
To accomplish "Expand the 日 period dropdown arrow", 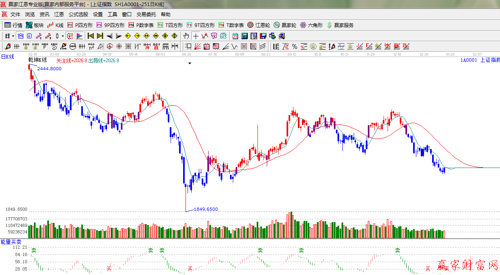I will click(x=13, y=36).
